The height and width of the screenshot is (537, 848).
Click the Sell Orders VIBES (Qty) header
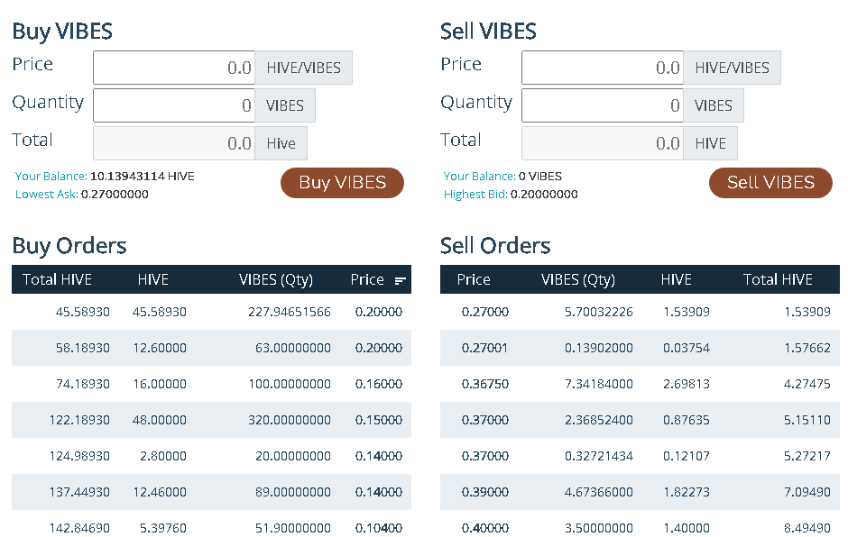tap(578, 279)
